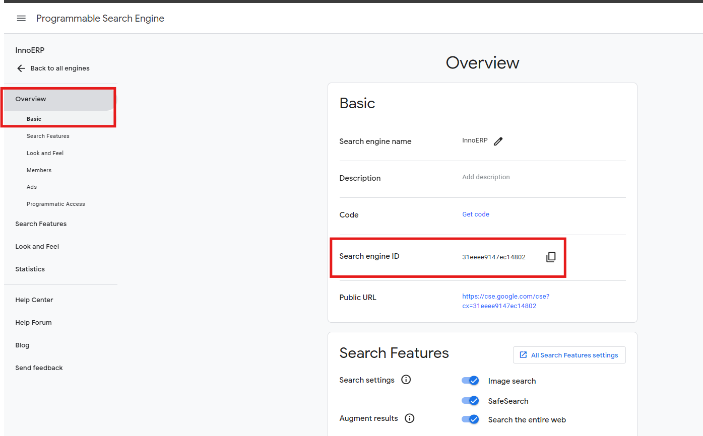
Task: Click Add description field
Action: pos(486,177)
